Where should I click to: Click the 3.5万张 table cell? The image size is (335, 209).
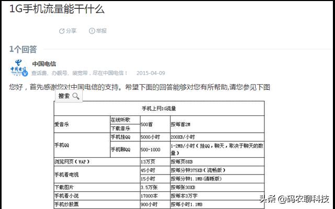(x=155, y=188)
